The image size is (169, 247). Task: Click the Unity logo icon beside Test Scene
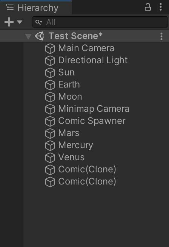pos(39,36)
